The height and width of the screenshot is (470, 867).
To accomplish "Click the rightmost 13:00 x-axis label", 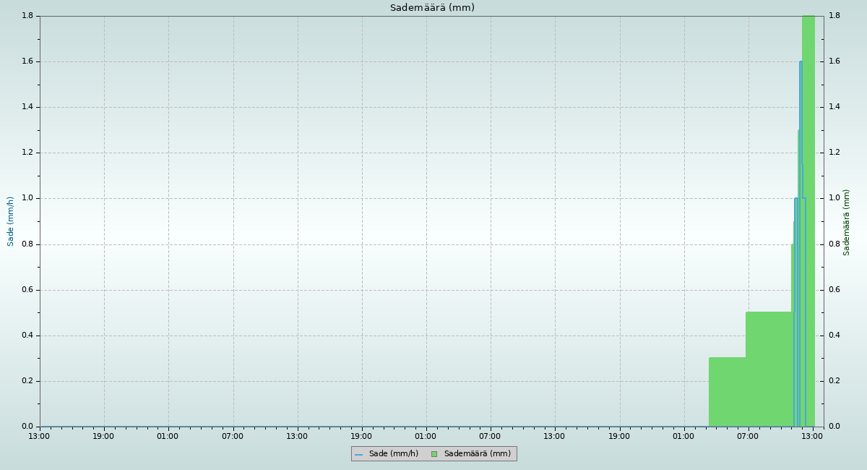I will click(x=813, y=436).
